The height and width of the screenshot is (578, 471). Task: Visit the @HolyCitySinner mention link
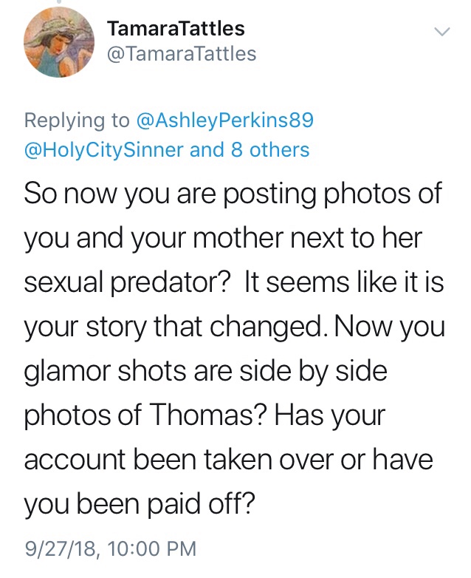pyautogui.click(x=104, y=150)
